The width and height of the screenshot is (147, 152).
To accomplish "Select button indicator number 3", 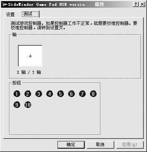I will point(39,94).
